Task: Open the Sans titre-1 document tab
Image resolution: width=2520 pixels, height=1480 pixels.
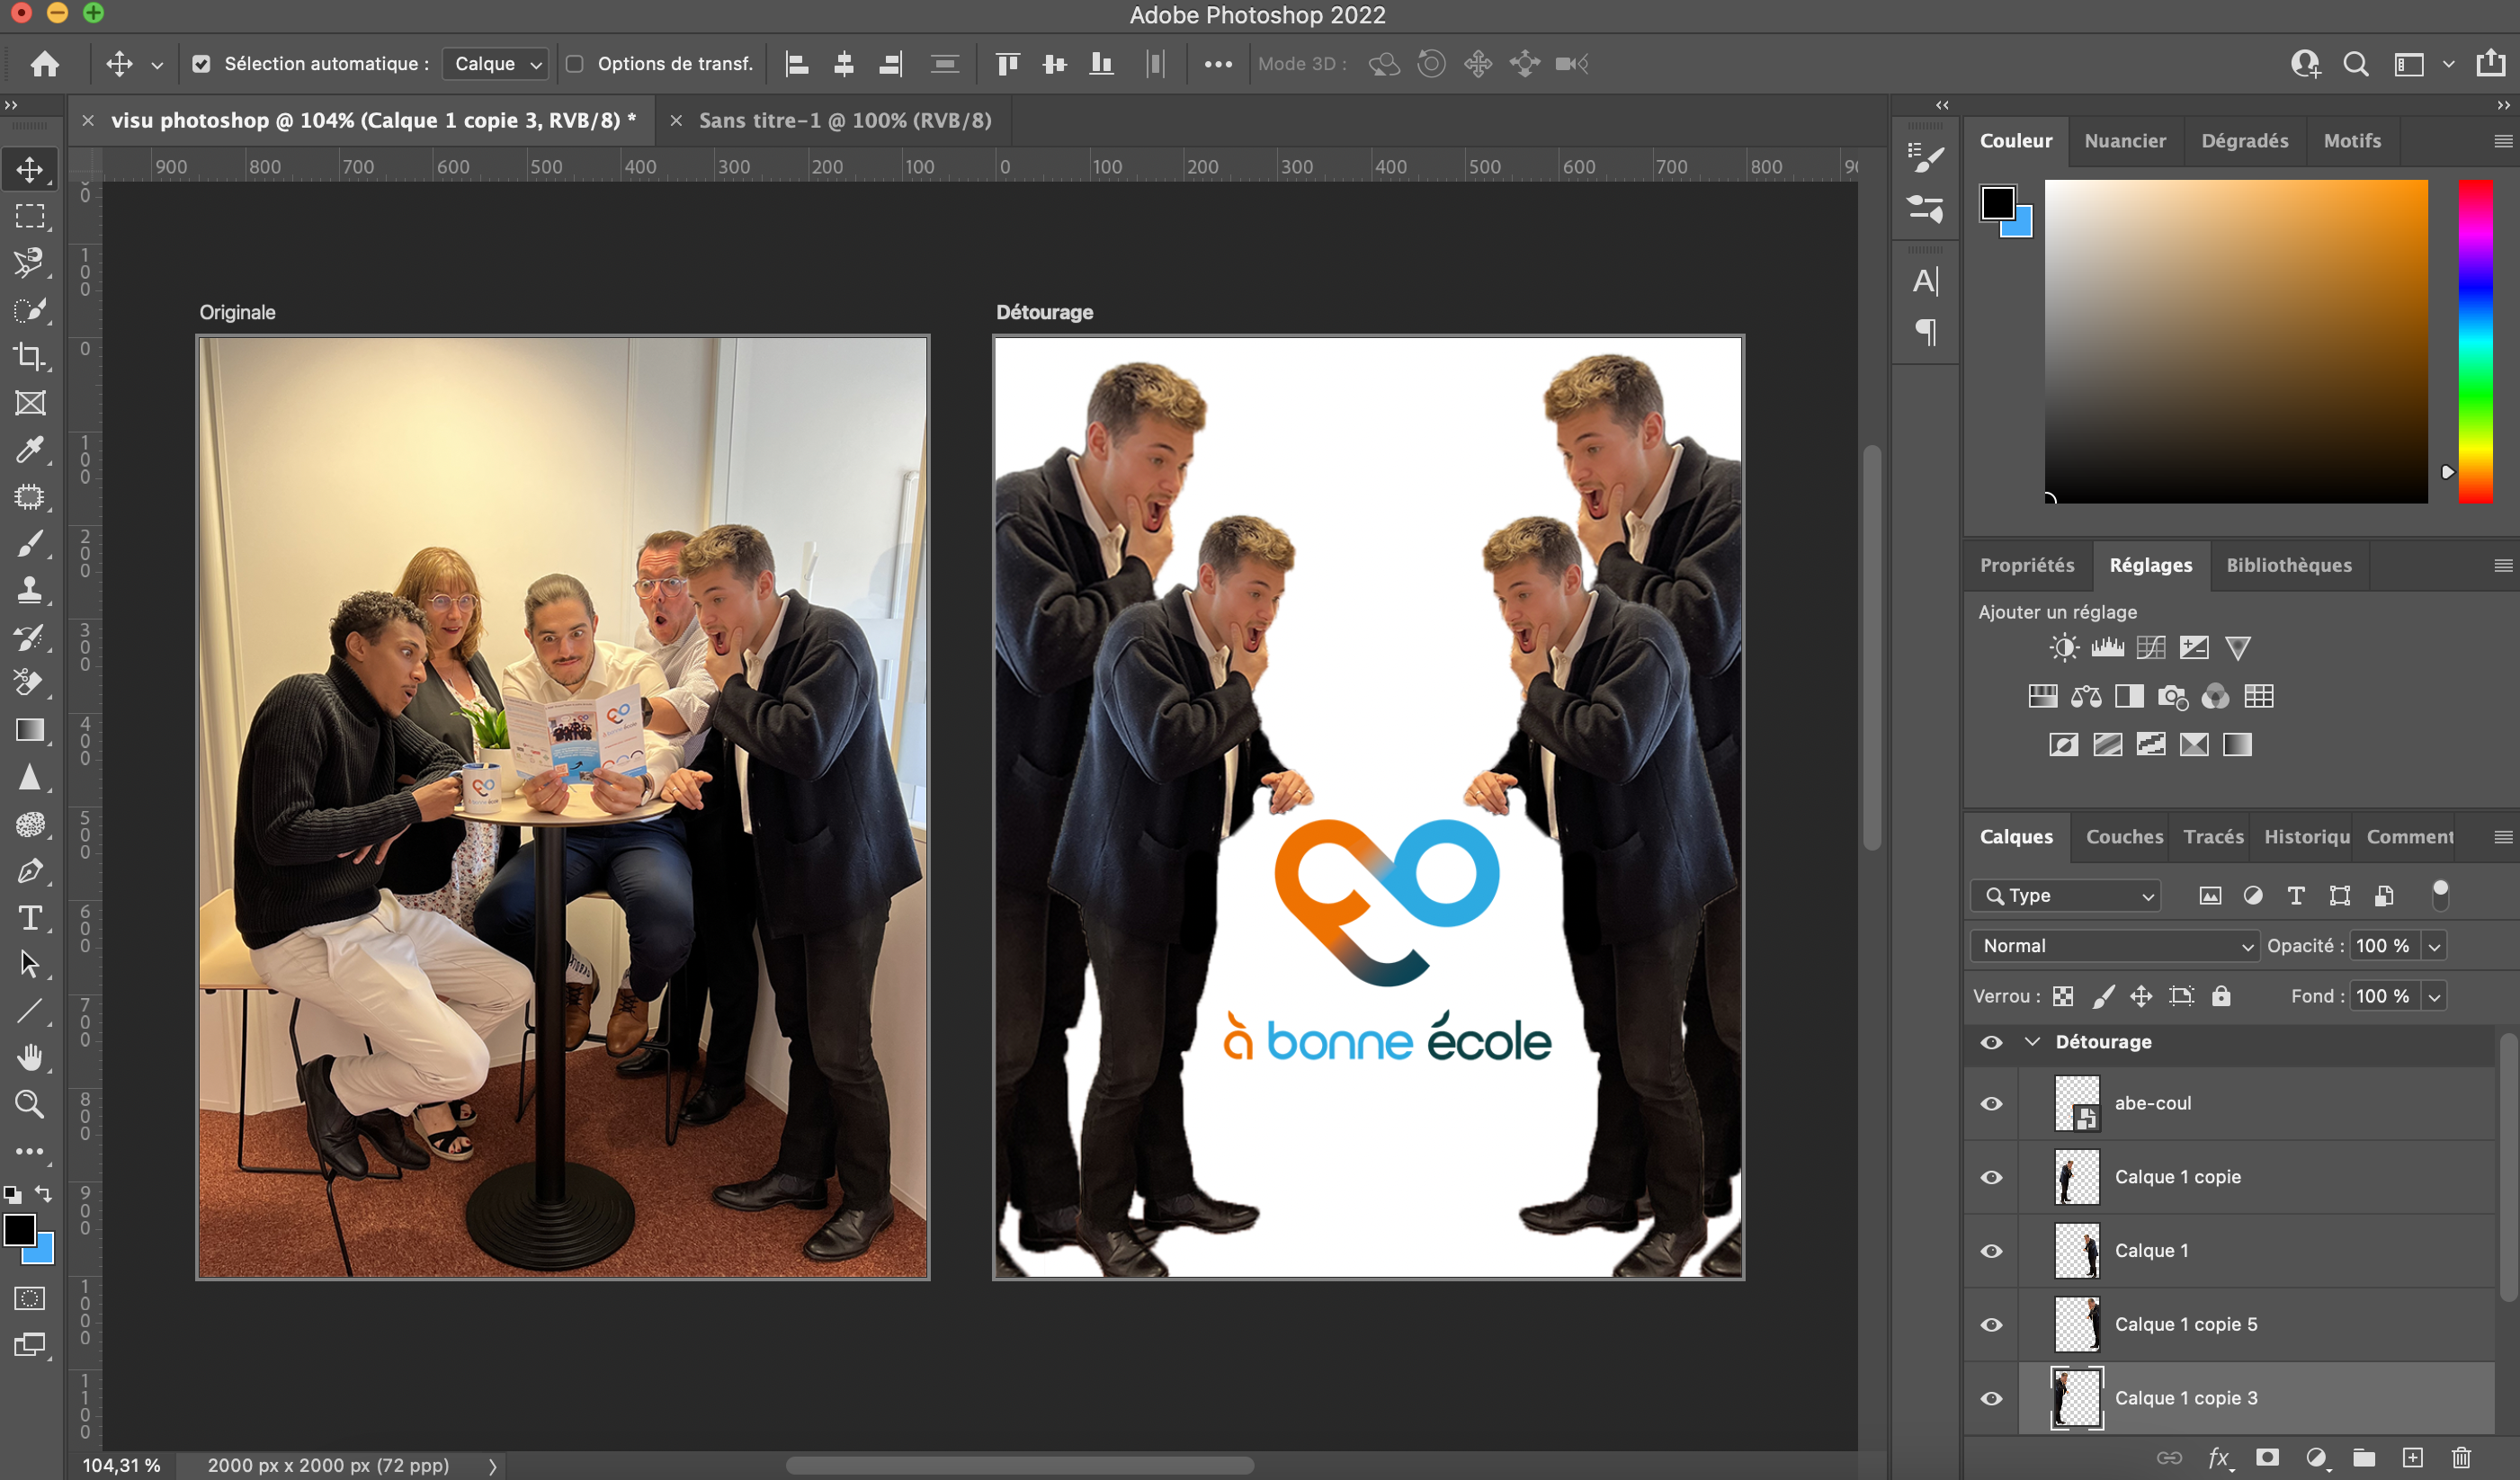Action: [845, 121]
